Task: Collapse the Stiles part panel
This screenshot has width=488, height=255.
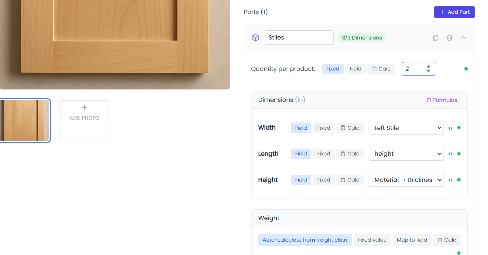Action: click(x=463, y=38)
